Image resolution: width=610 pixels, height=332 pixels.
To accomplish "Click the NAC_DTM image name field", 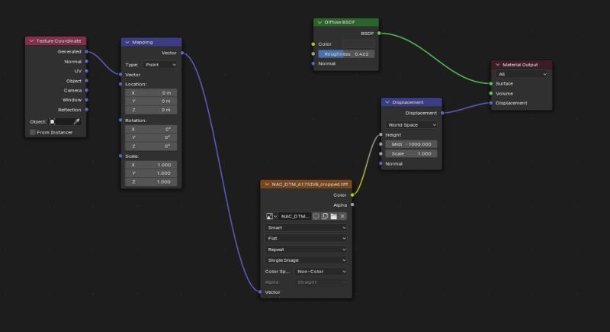I will pos(295,216).
